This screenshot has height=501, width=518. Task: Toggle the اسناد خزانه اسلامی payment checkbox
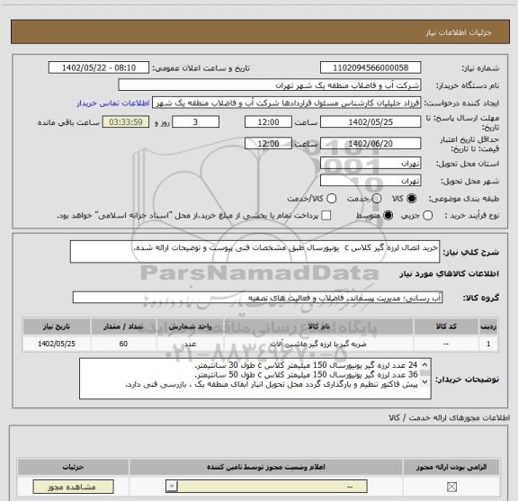pos(326,216)
